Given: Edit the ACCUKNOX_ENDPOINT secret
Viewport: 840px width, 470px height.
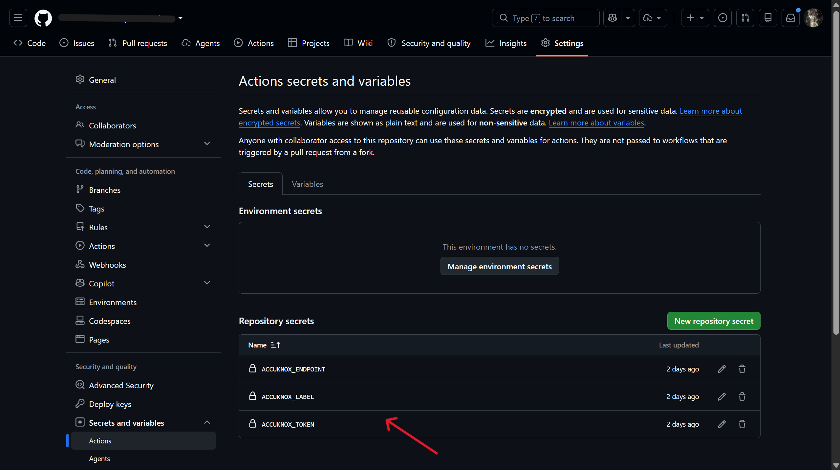Looking at the screenshot, I should click(x=722, y=369).
